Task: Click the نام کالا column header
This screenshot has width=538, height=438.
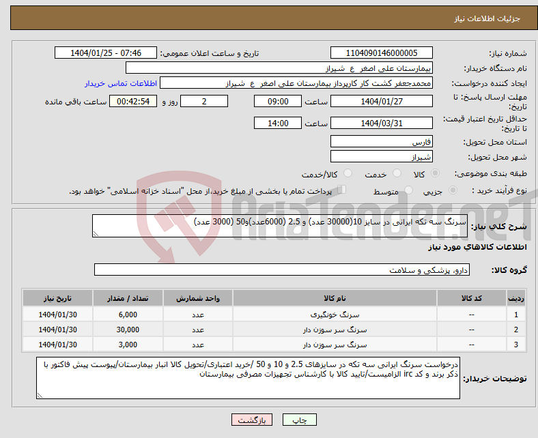Action: [x=335, y=298]
